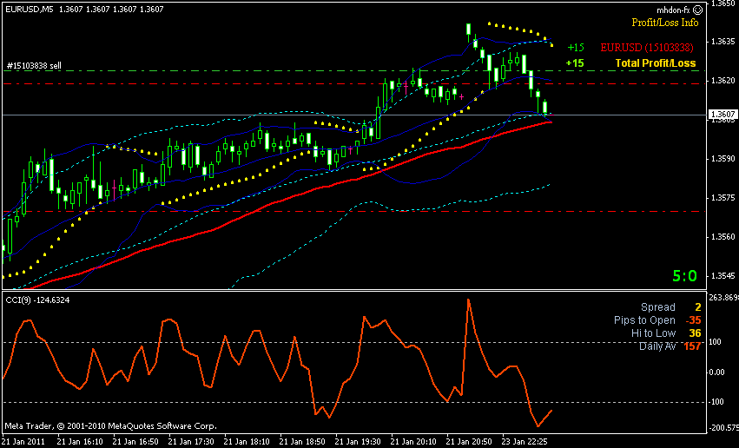Click the current price tag 1.3607

click(x=722, y=115)
